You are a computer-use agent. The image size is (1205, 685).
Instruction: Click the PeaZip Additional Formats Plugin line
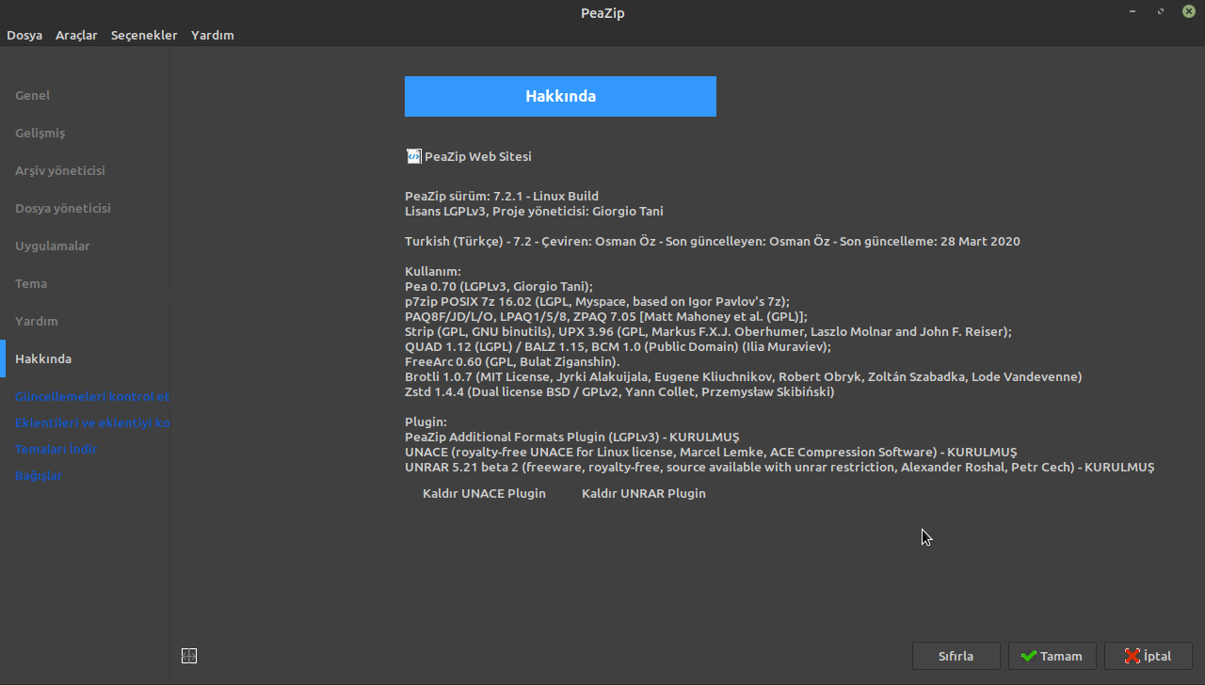click(x=572, y=437)
